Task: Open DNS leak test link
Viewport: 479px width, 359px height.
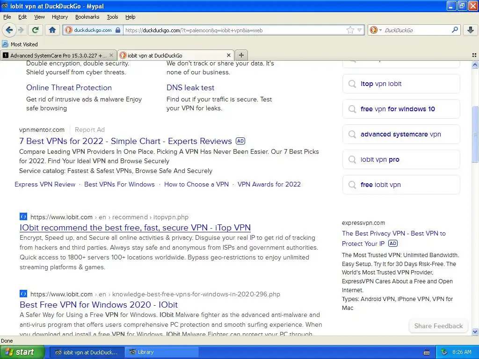Action: [190, 87]
